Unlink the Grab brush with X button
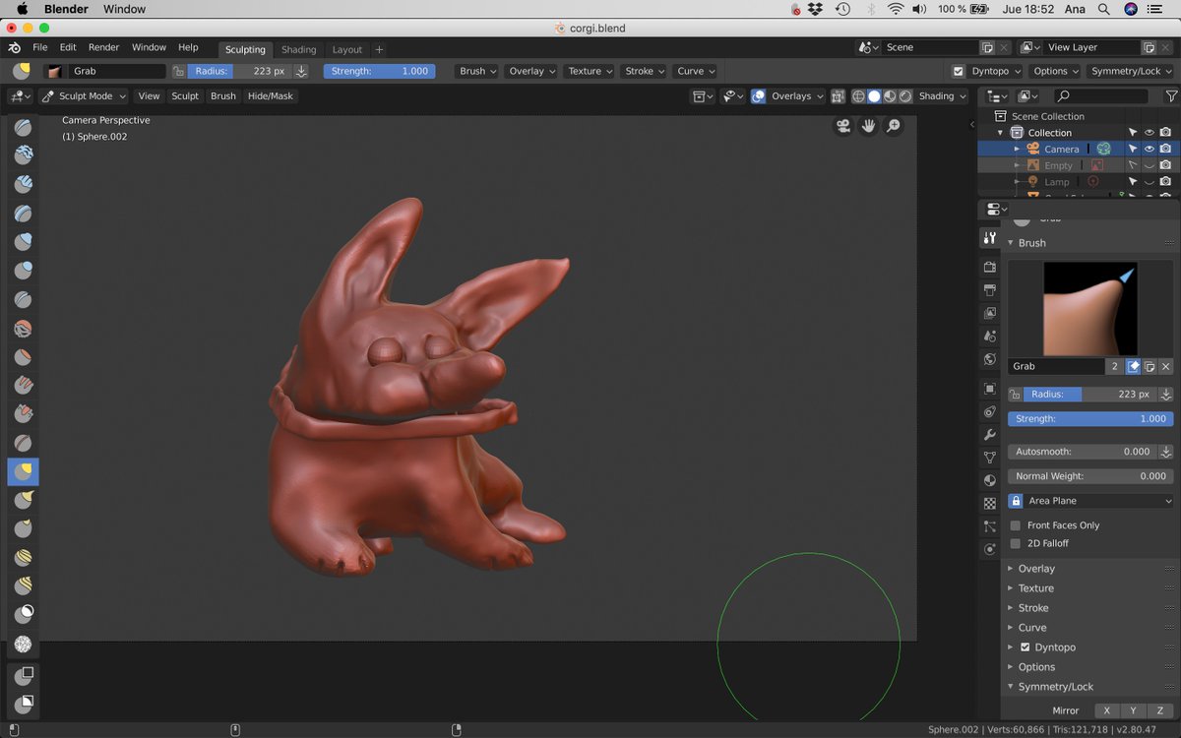Viewport: 1181px width, 738px height. pos(1166,366)
